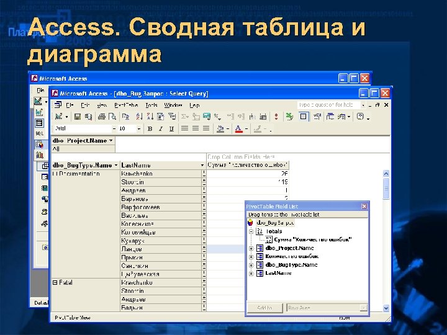Set text alignment to center
Image resolution: width=447 pixels, height=335 pixels.
[x=196, y=129]
